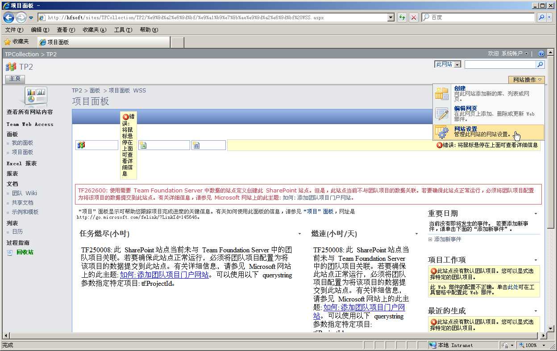Image resolution: width=557 pixels, height=351 pixels.
Task: Click the “项目”面板 help link
Action: coord(318,212)
